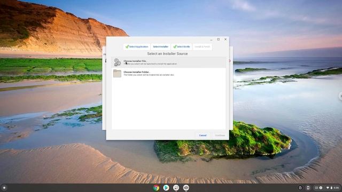Open the Select Bottle step tab

[182, 46]
